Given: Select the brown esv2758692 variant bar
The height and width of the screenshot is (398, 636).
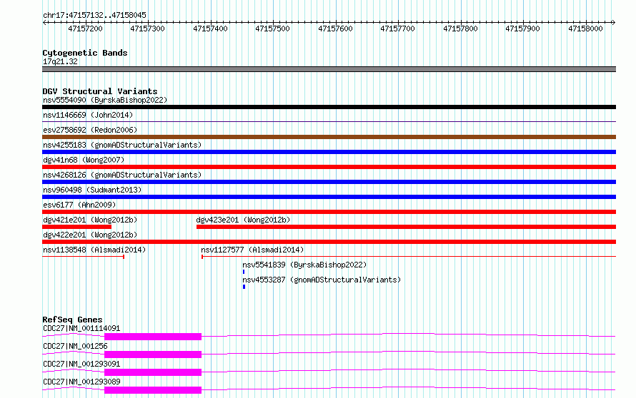Looking at the screenshot, I should [329, 137].
